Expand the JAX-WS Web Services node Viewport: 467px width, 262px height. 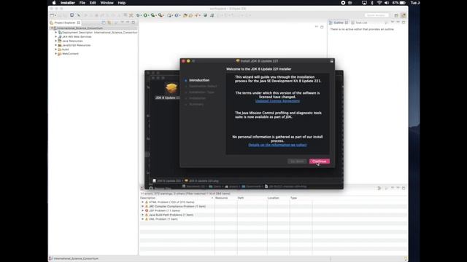[55, 36]
